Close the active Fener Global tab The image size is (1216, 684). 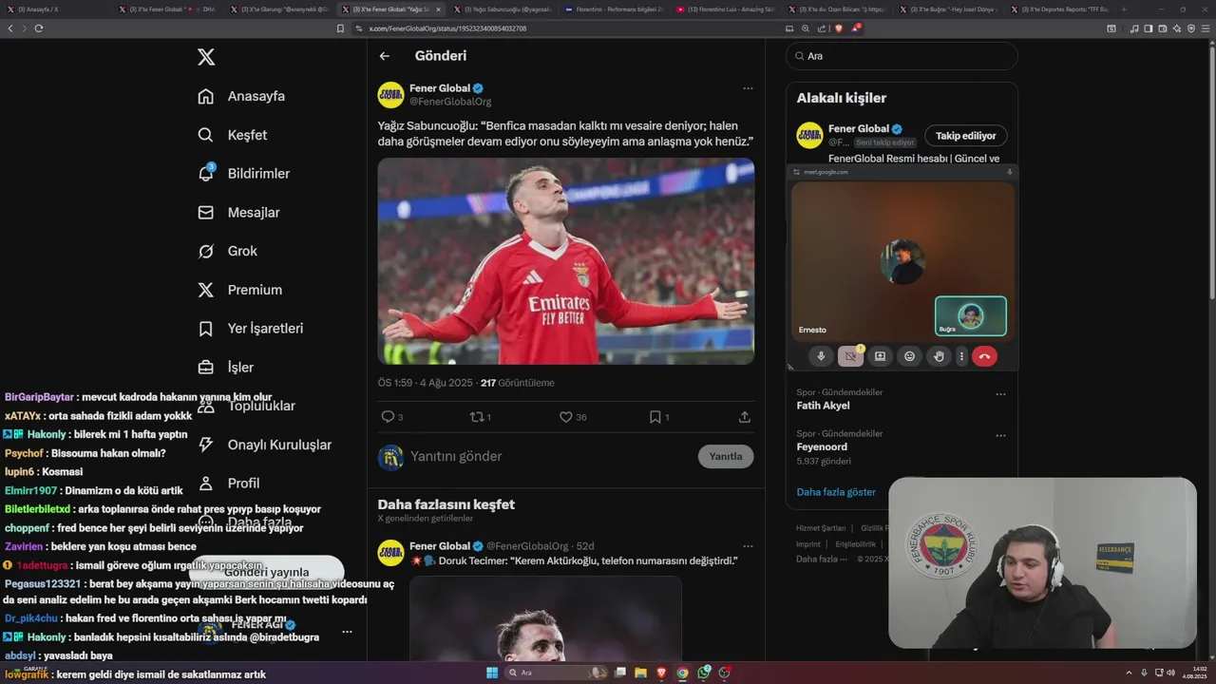(438, 9)
